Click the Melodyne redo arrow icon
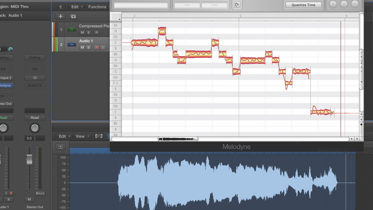Viewport: 373px width, 210px height. pyautogui.click(x=236, y=5)
